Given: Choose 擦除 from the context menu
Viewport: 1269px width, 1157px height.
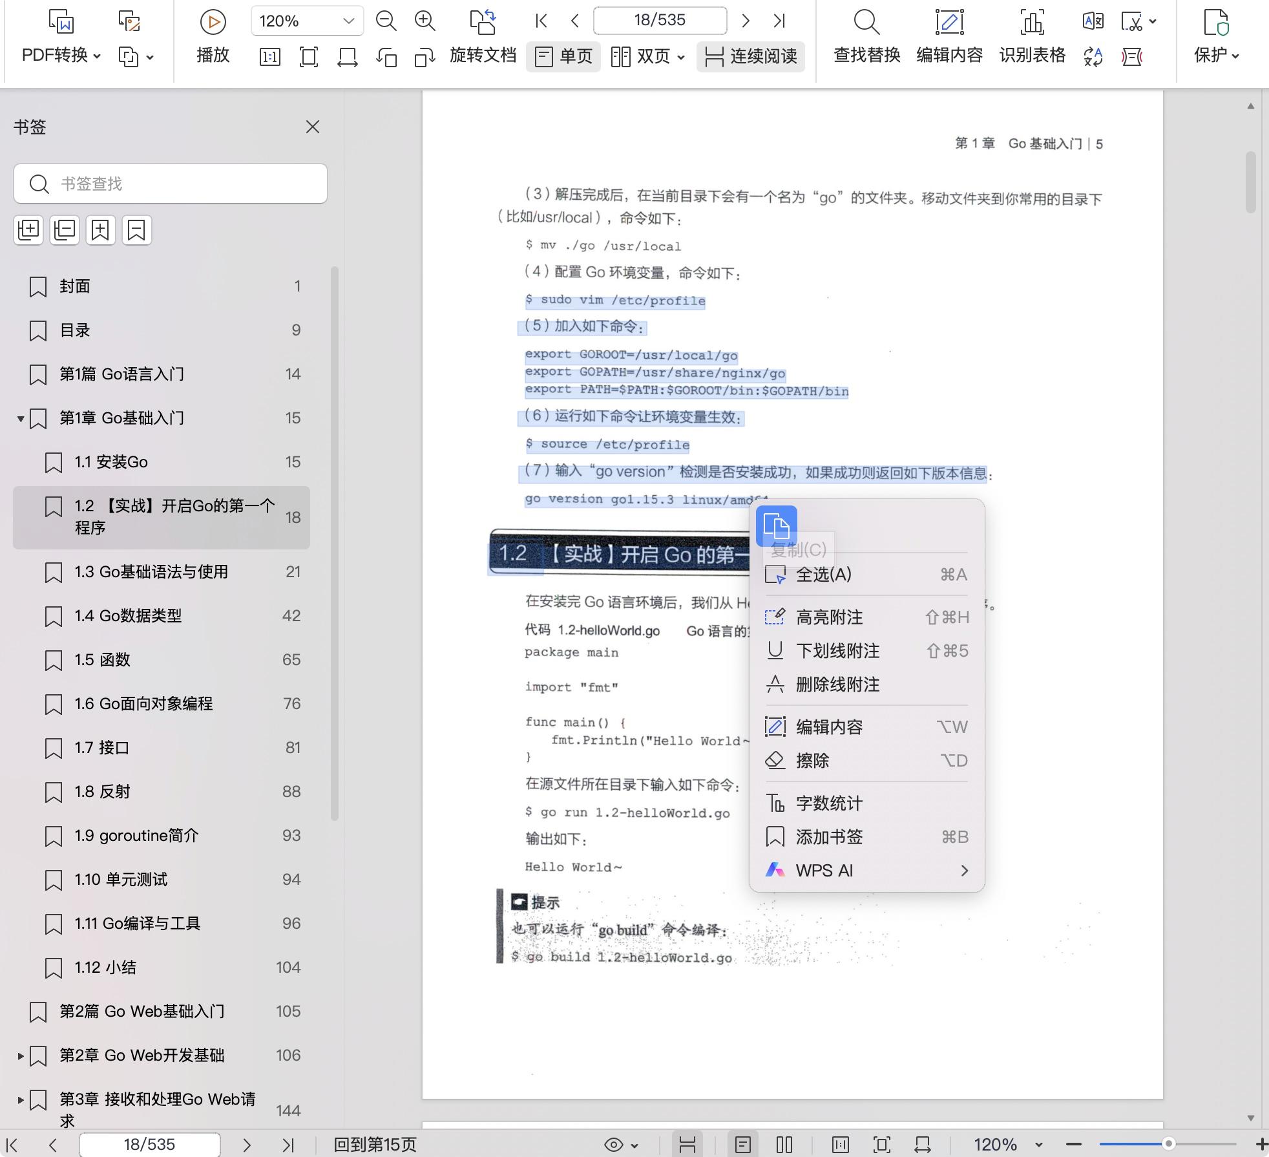Looking at the screenshot, I should (x=866, y=761).
